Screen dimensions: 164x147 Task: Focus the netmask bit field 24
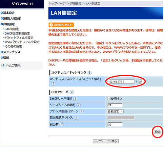point(141,82)
